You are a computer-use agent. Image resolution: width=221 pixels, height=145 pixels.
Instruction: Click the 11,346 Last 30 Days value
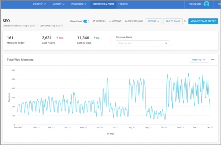click(83, 38)
